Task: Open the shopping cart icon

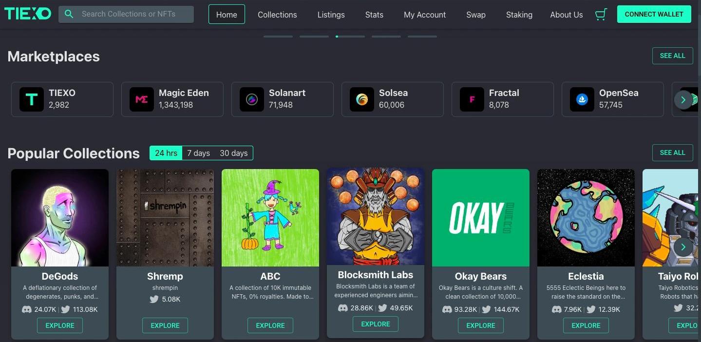Action: point(601,15)
